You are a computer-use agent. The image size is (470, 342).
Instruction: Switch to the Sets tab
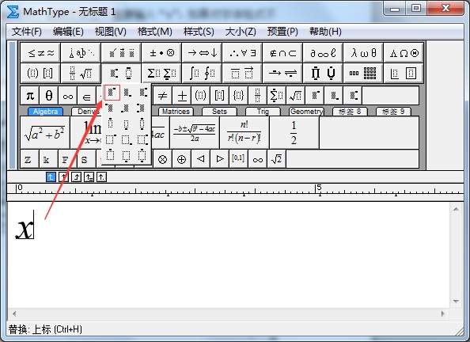click(219, 112)
